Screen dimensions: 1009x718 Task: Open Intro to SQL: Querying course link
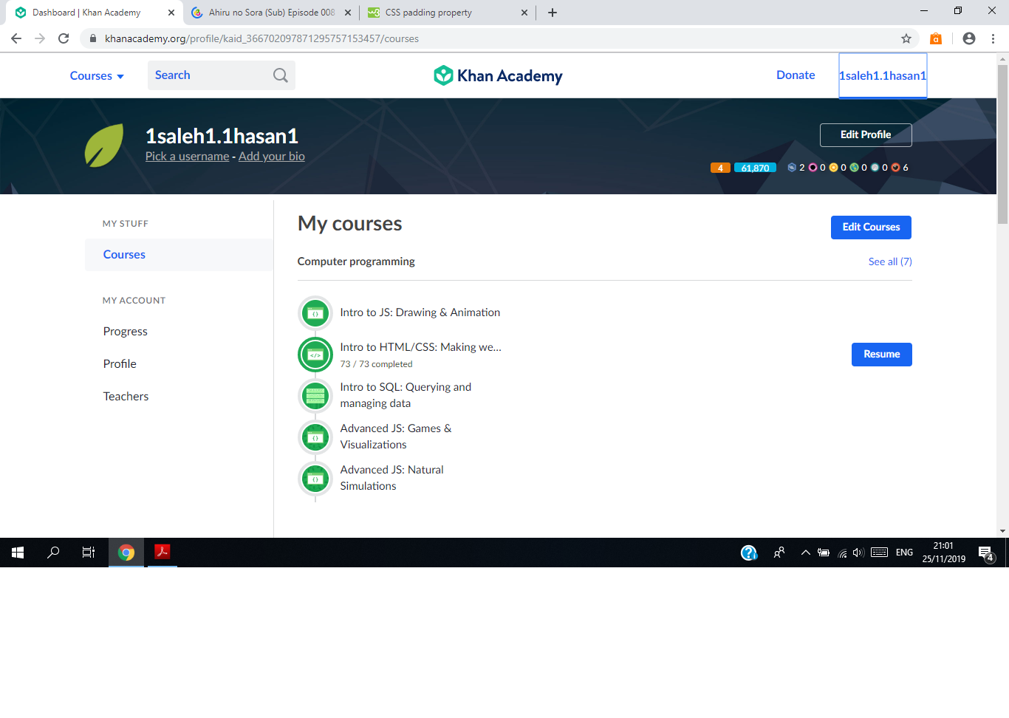tap(406, 395)
